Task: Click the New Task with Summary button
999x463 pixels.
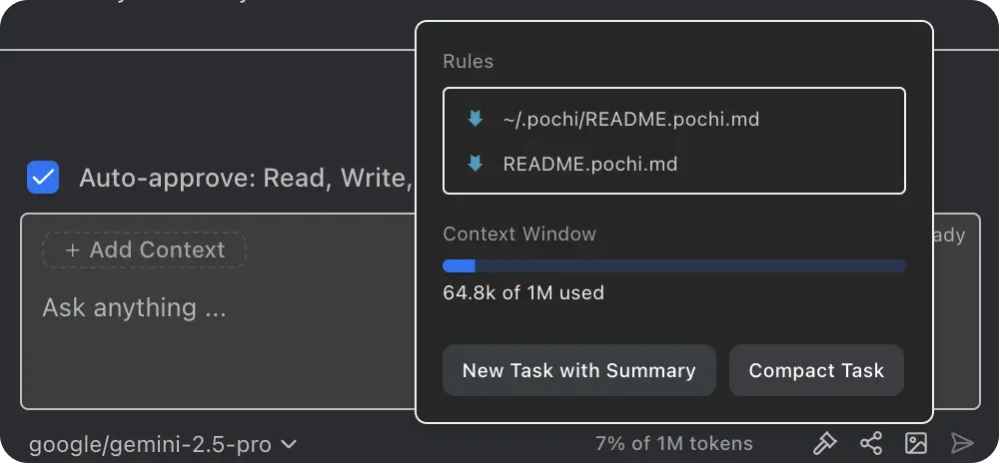Action: pos(578,370)
